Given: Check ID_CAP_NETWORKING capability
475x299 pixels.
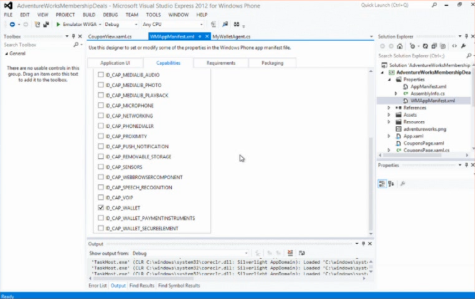Looking at the screenshot, I should point(101,115).
